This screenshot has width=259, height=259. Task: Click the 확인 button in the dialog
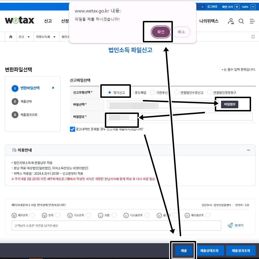point(160,32)
